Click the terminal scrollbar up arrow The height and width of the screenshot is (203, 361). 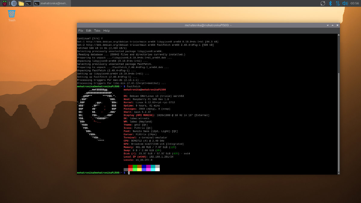(x=339, y=35)
